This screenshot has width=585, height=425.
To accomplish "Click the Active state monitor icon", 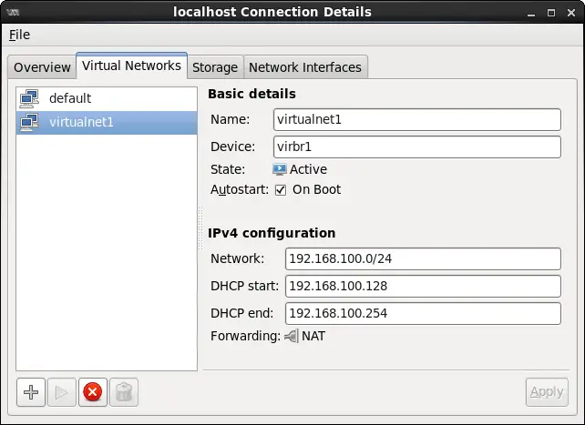I will pyautogui.click(x=280, y=169).
